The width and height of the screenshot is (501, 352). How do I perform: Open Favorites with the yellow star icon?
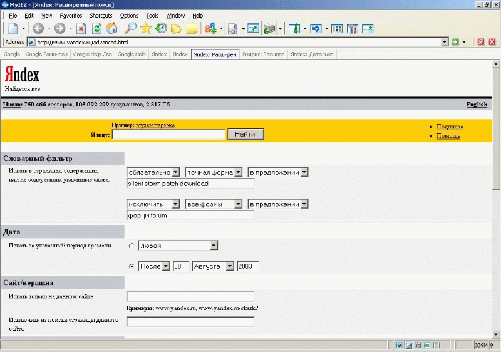pos(146,28)
